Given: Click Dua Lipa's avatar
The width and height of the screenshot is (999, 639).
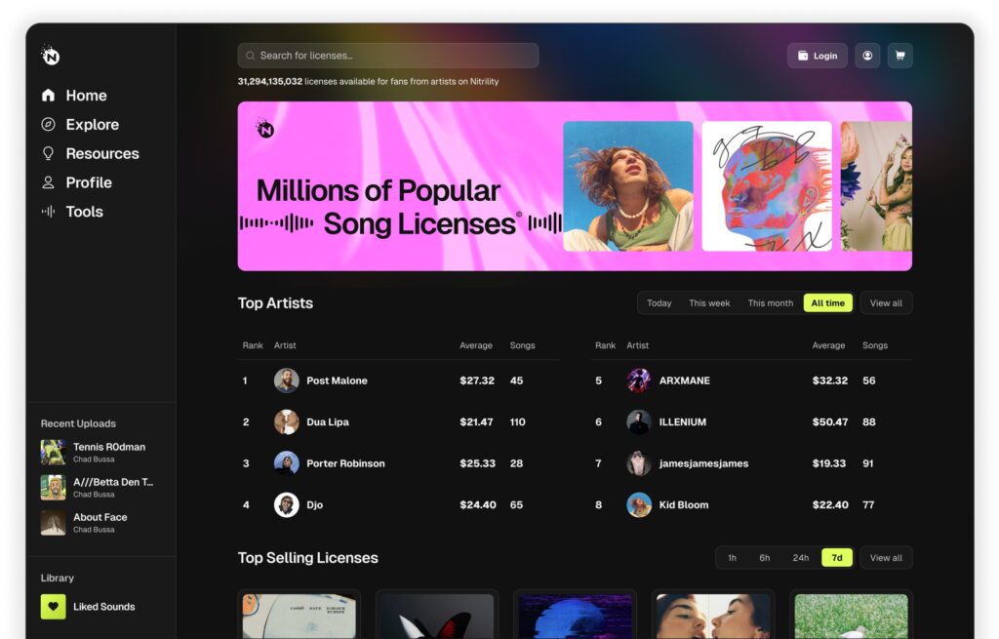Looking at the screenshot, I should click(286, 421).
